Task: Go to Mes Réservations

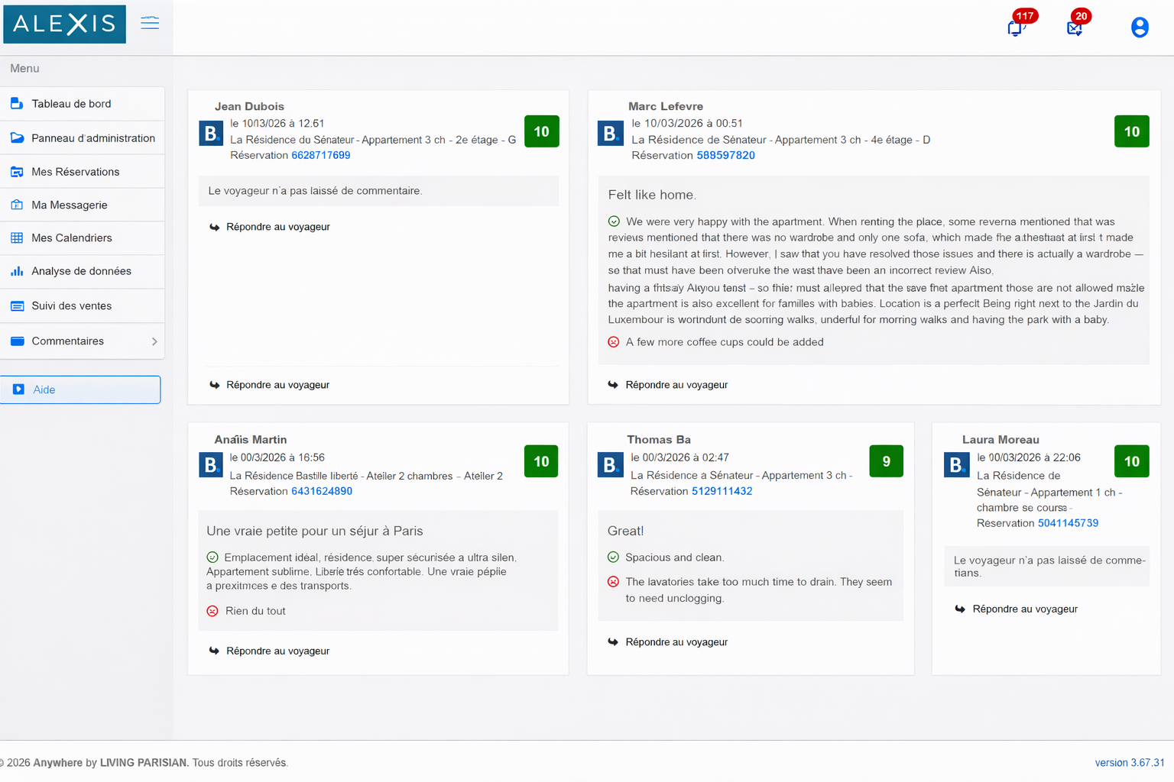Action: tap(75, 172)
